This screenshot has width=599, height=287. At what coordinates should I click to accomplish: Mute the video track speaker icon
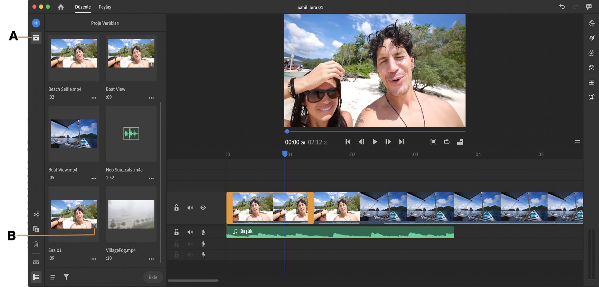(x=190, y=208)
